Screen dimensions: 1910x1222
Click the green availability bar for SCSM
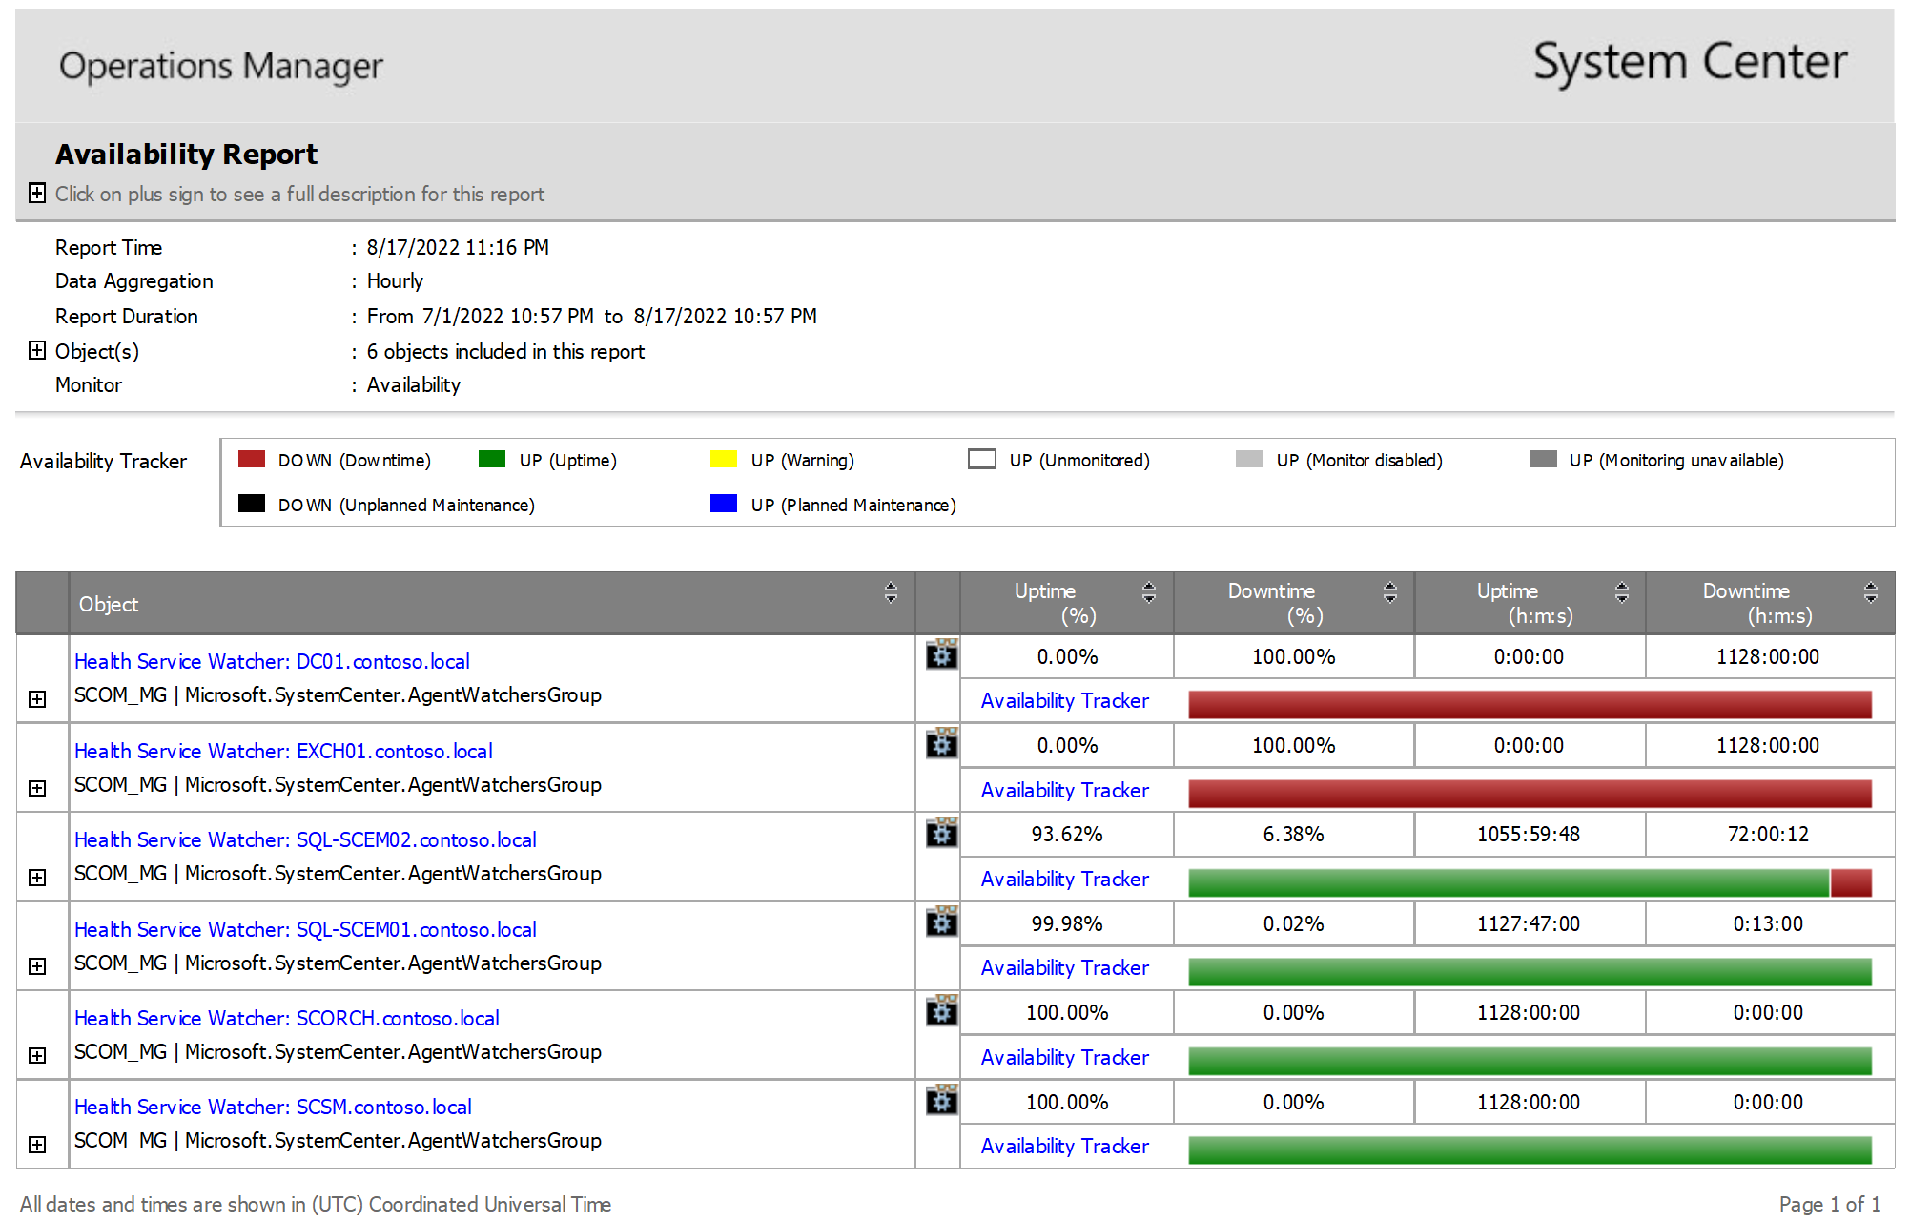point(1530,1150)
